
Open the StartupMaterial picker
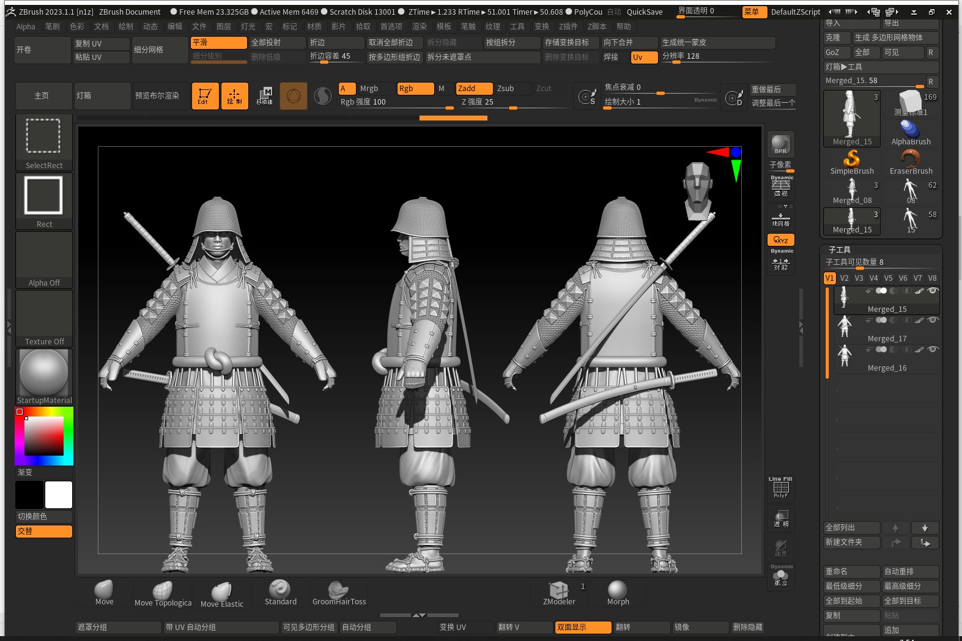(x=44, y=377)
